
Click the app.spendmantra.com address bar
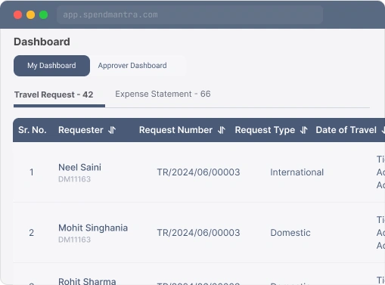pyautogui.click(x=190, y=14)
